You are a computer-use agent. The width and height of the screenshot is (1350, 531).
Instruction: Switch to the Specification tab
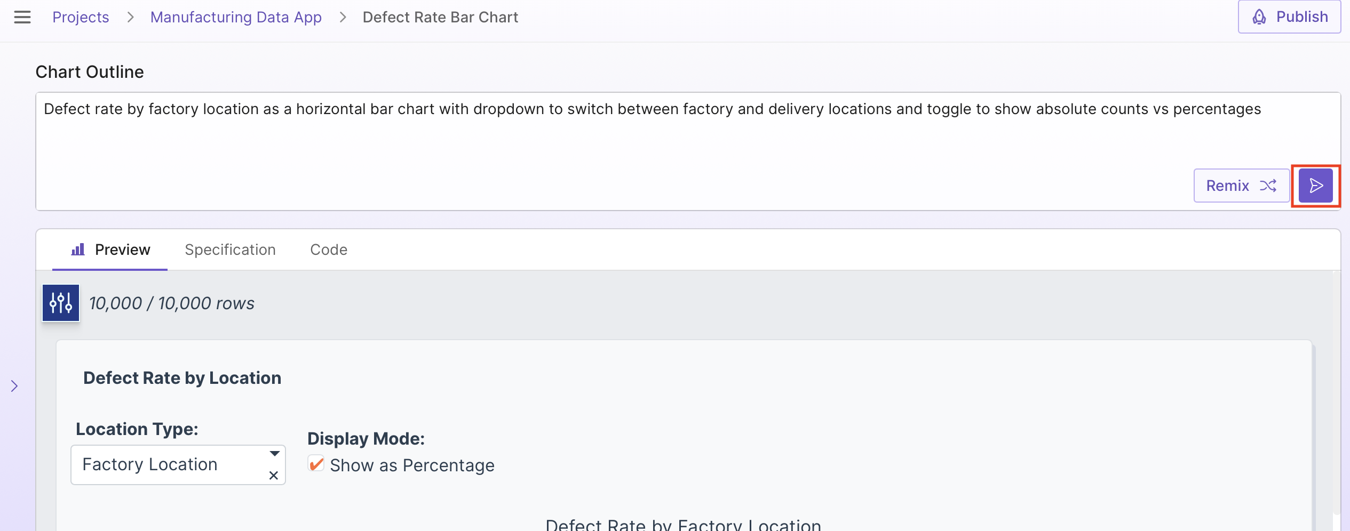coord(230,250)
